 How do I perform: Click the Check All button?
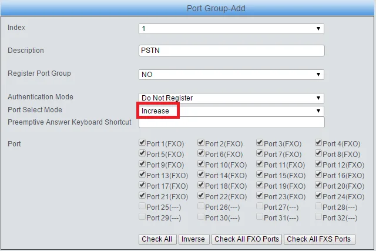point(157,239)
